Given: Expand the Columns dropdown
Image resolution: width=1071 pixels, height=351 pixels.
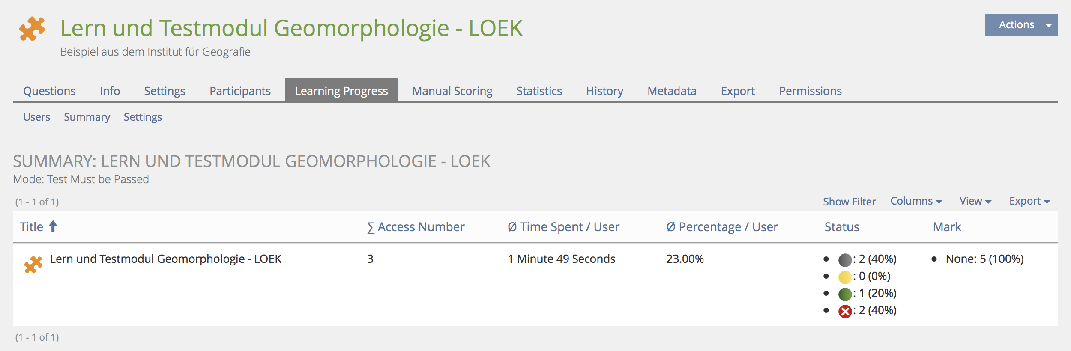Looking at the screenshot, I should coord(916,201).
